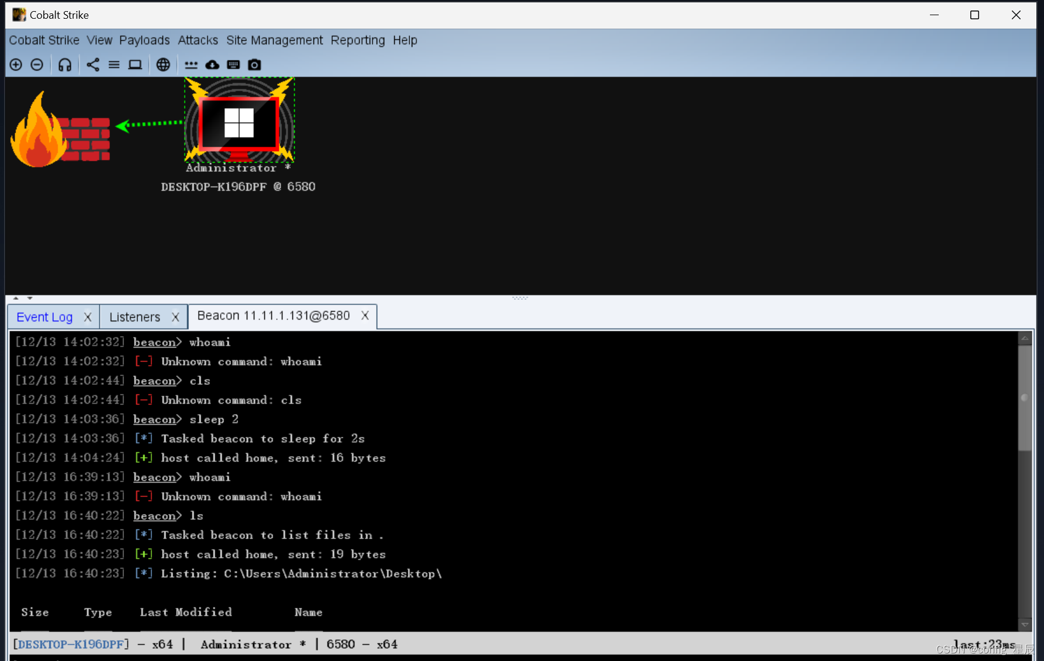The width and height of the screenshot is (1044, 661).
Task: Click the Listing C:\Users\Administrator\Desktop line
Action: [228, 573]
